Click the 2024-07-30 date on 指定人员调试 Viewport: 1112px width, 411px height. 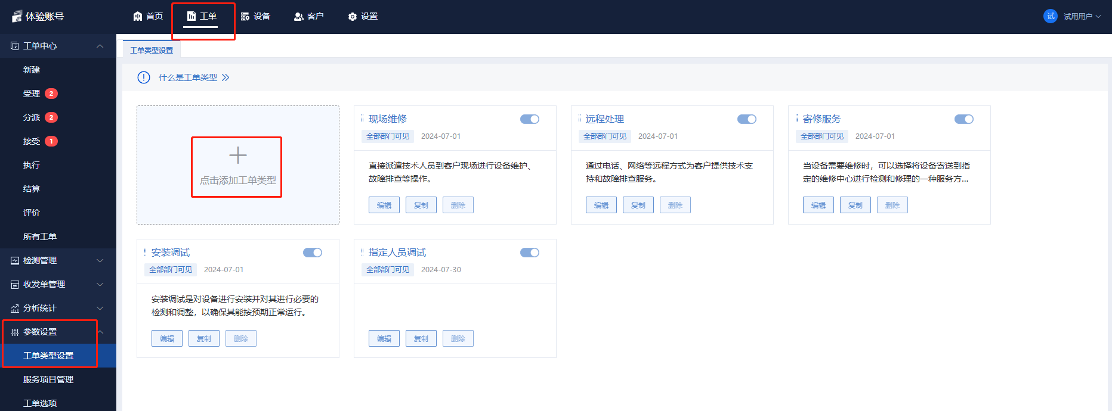pos(441,270)
